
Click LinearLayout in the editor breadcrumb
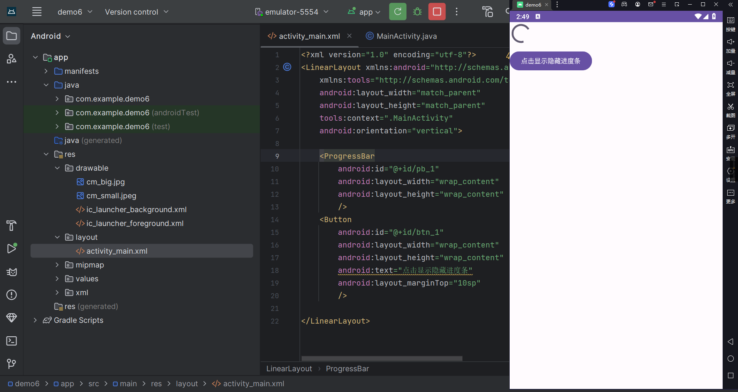(x=289, y=369)
